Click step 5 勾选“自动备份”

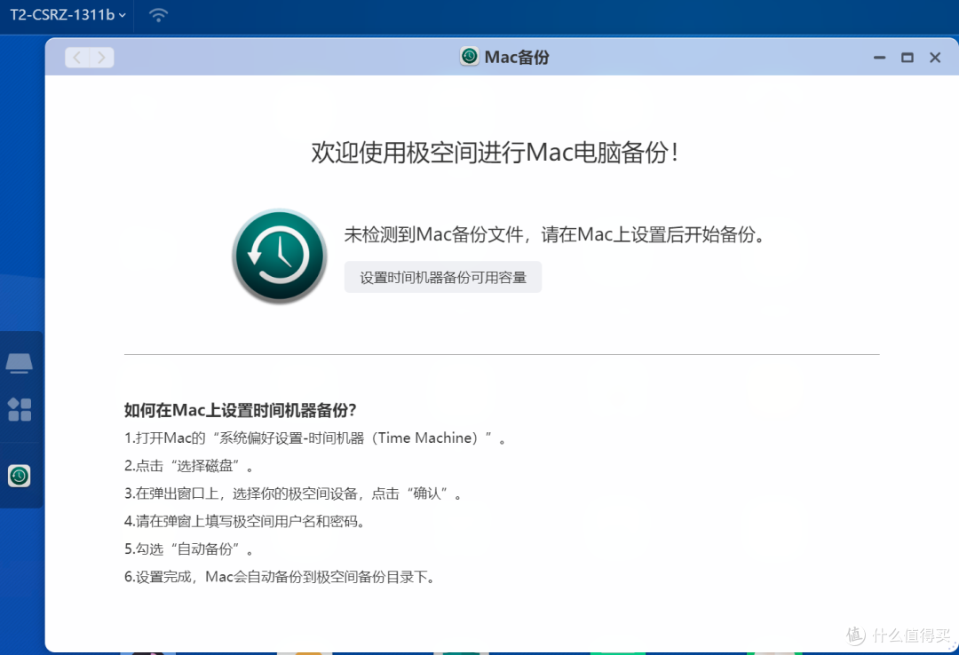(188, 549)
